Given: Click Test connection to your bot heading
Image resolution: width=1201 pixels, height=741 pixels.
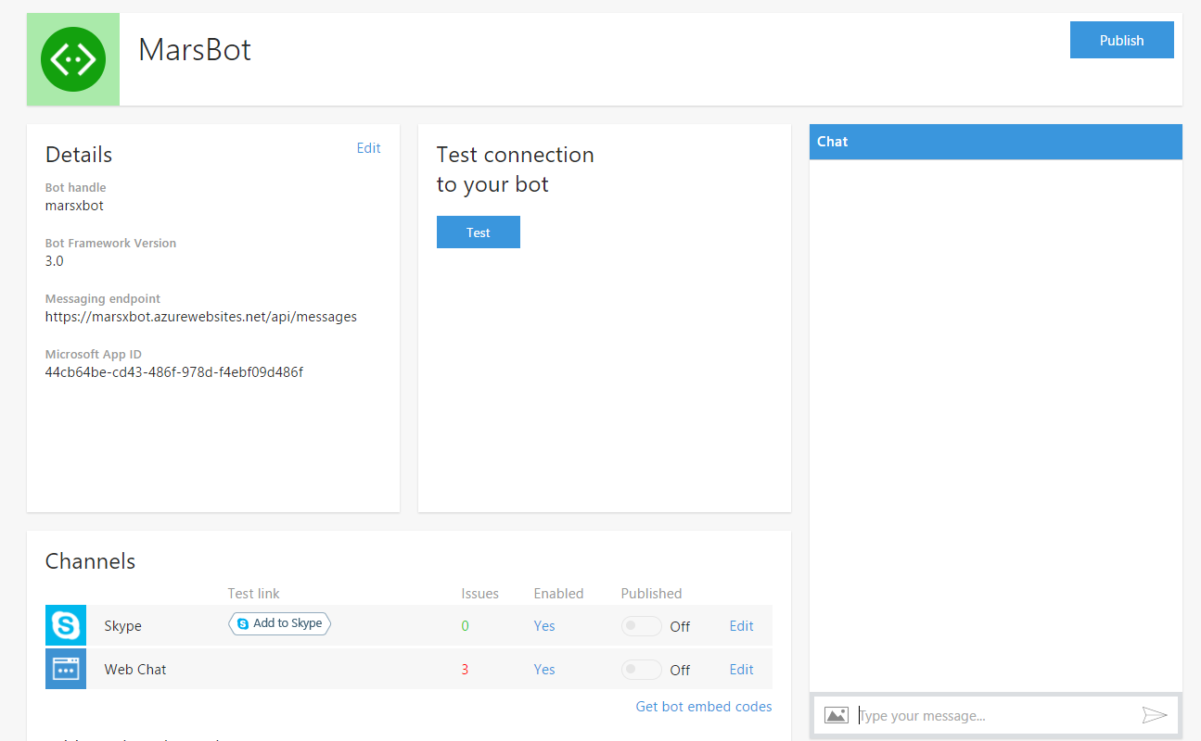Looking at the screenshot, I should click(516, 170).
